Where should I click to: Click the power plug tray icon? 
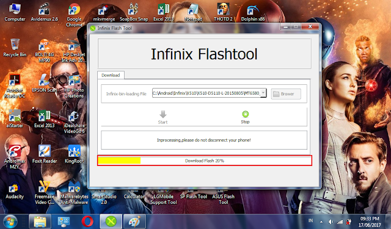pos(349,222)
